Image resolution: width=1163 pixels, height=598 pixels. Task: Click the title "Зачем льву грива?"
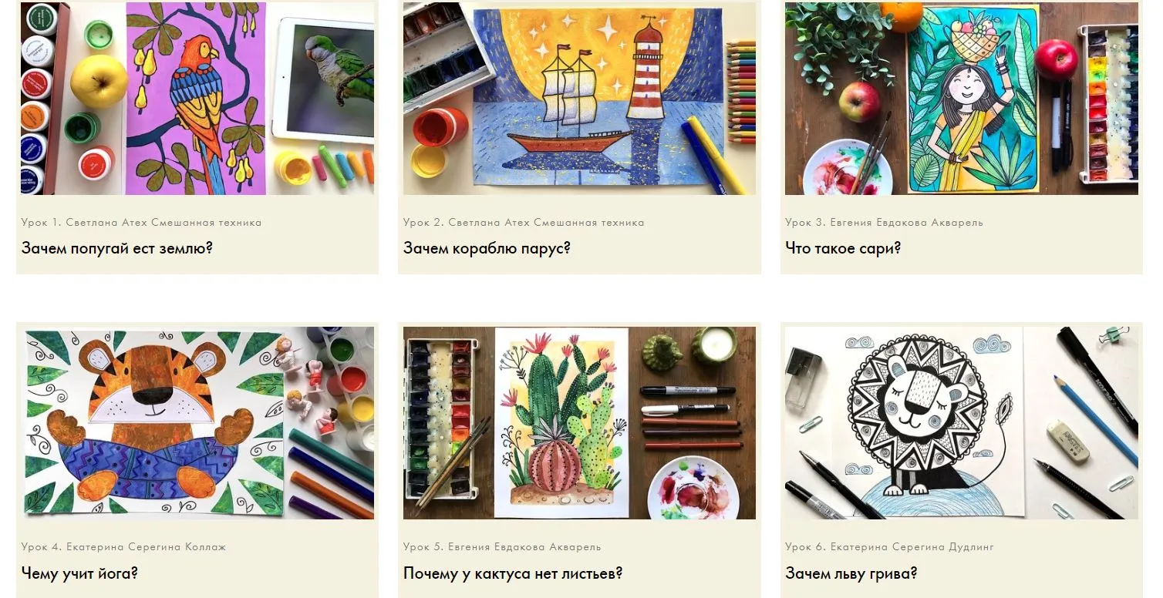coord(851,573)
